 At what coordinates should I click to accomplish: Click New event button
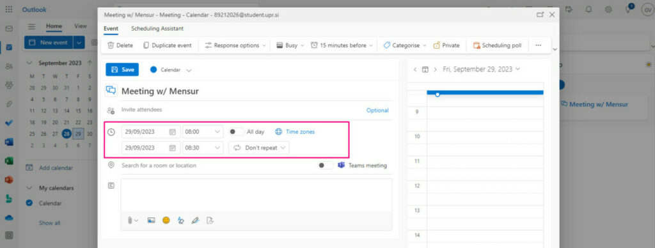[x=49, y=43]
